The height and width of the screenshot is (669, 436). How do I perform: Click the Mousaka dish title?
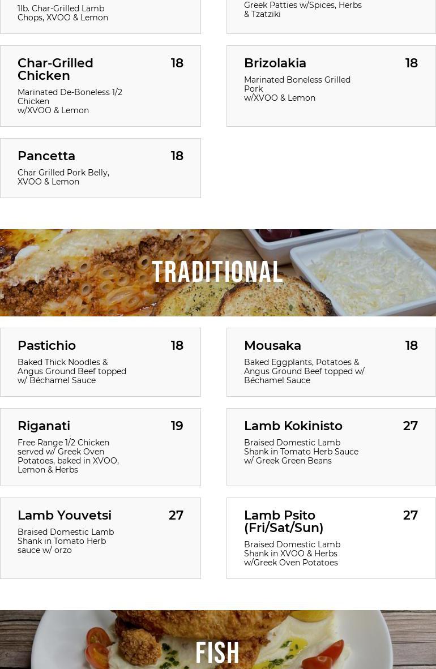(x=272, y=346)
